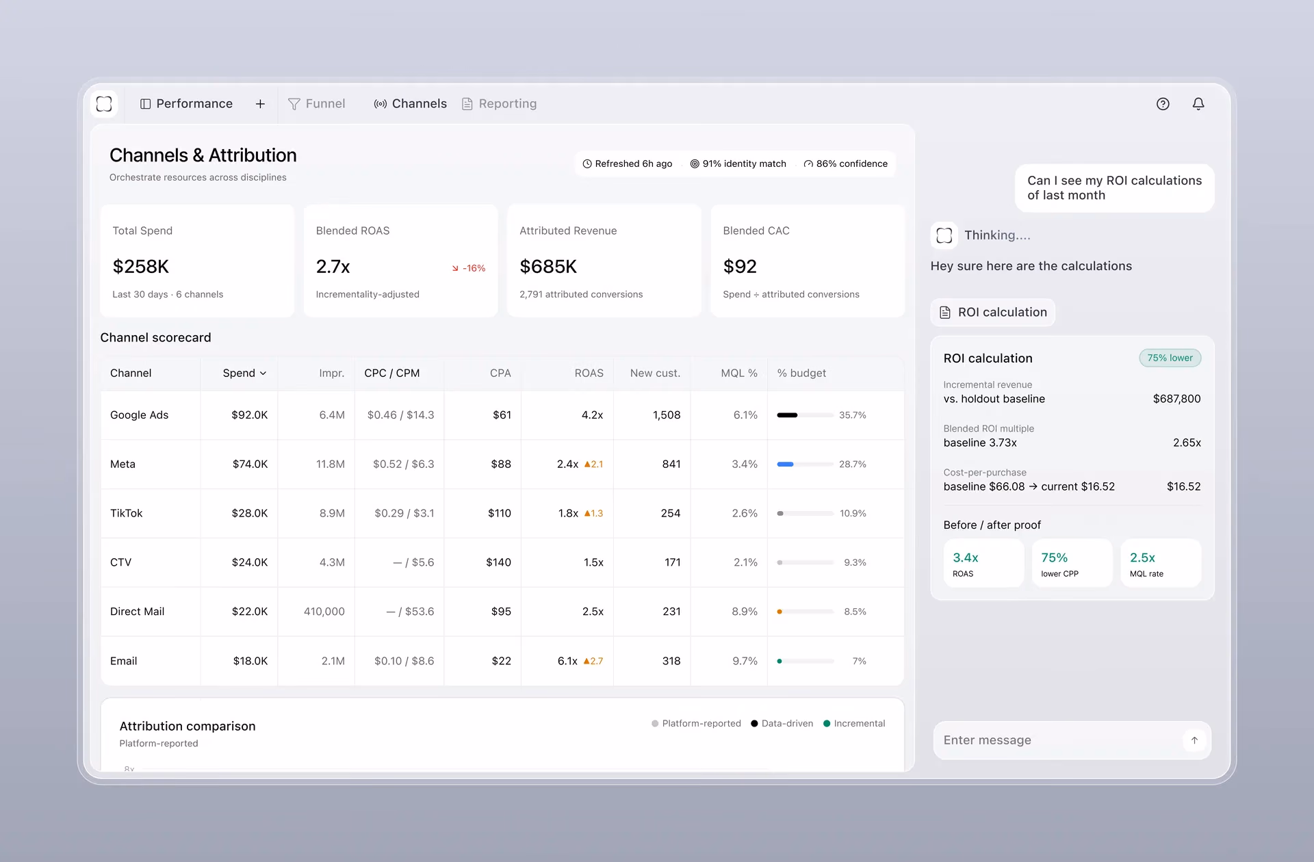
Task: Click the assistant avatar icon beside Thinking
Action: pyautogui.click(x=944, y=235)
